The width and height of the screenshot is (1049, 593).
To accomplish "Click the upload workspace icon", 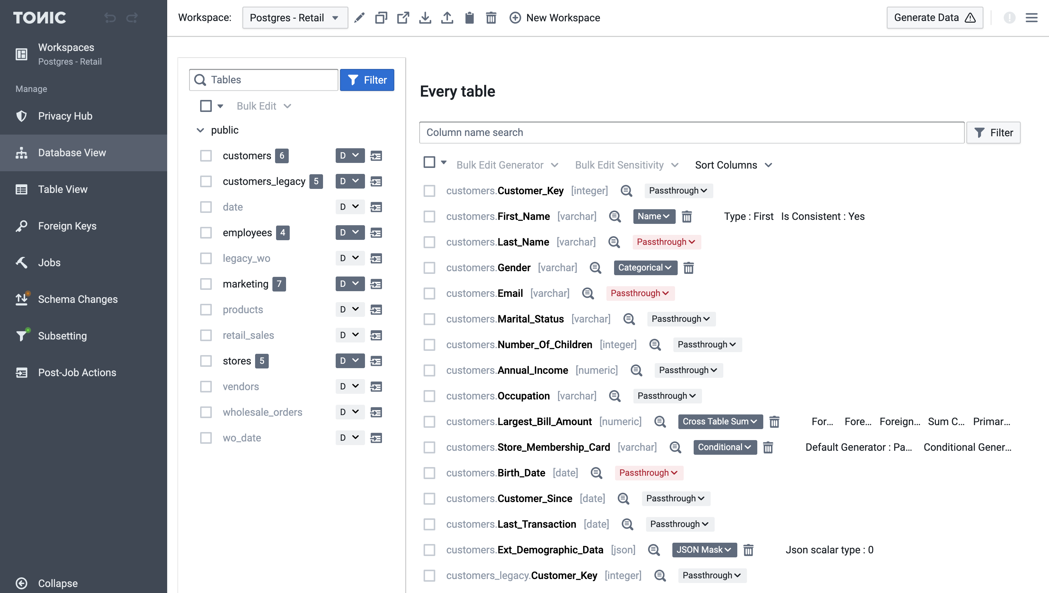I will click(447, 18).
